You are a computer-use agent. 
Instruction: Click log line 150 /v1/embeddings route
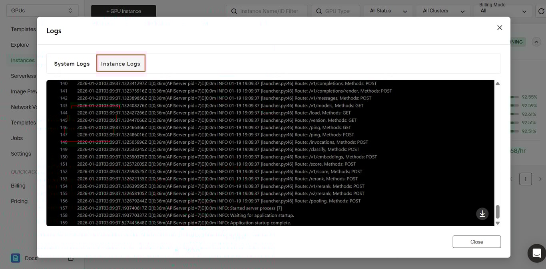click(227, 157)
